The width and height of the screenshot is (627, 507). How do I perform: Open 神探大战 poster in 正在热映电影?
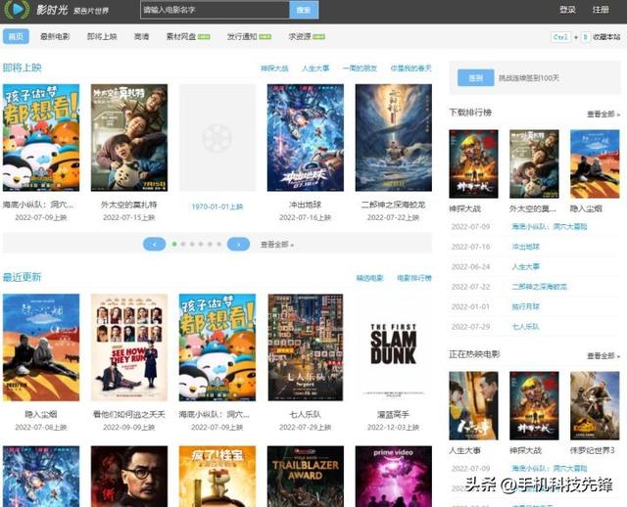coord(534,405)
